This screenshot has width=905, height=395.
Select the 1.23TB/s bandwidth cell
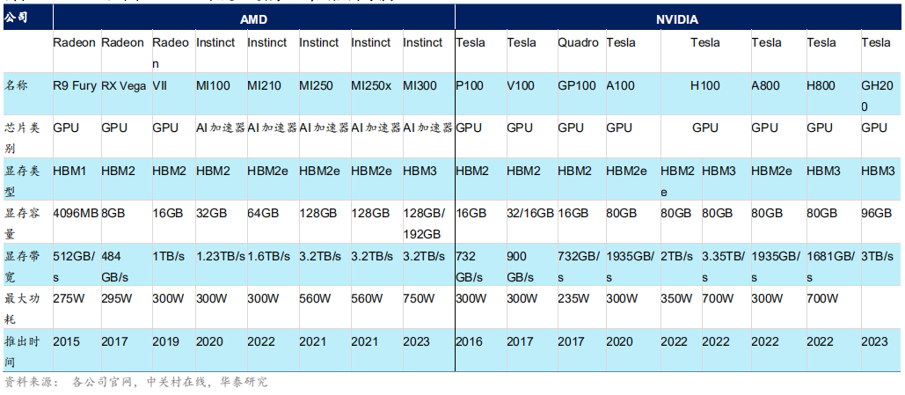pos(219,256)
